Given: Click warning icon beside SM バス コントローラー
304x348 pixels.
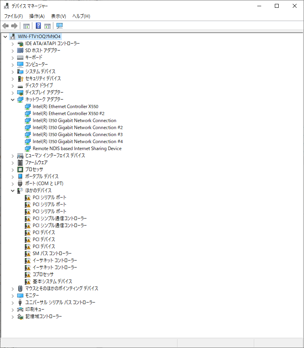Looking at the screenshot, I should point(28,254).
